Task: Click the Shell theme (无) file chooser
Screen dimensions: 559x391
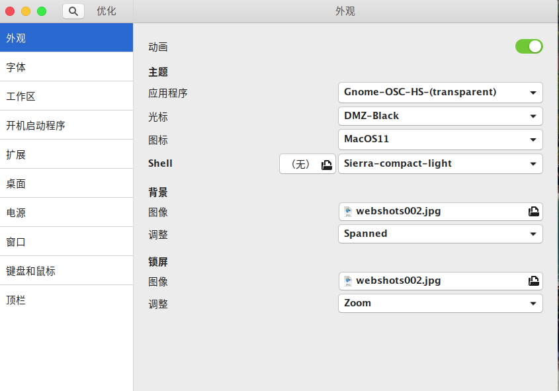Action: click(308, 164)
